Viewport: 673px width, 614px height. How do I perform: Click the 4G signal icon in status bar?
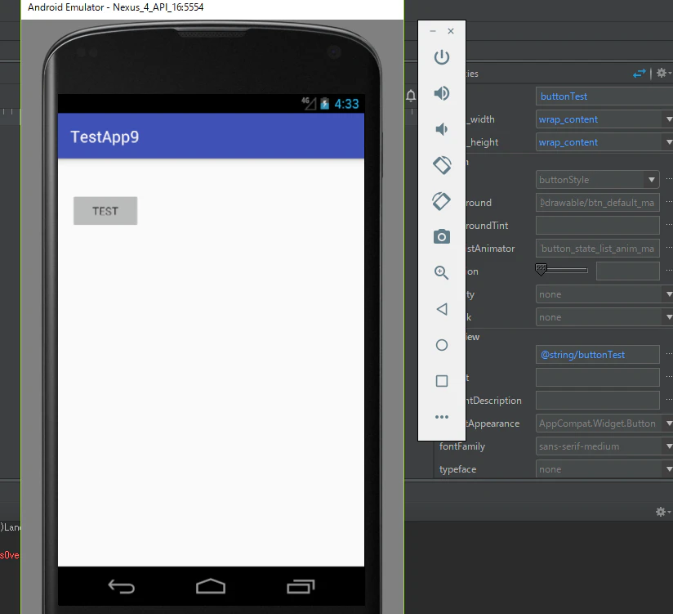pyautogui.click(x=308, y=103)
